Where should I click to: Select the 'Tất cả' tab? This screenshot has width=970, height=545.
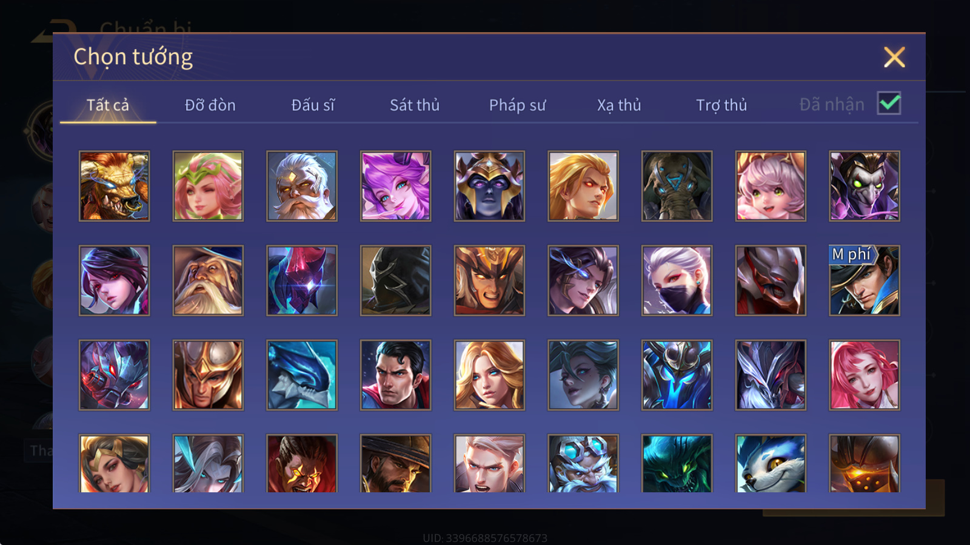pos(108,105)
